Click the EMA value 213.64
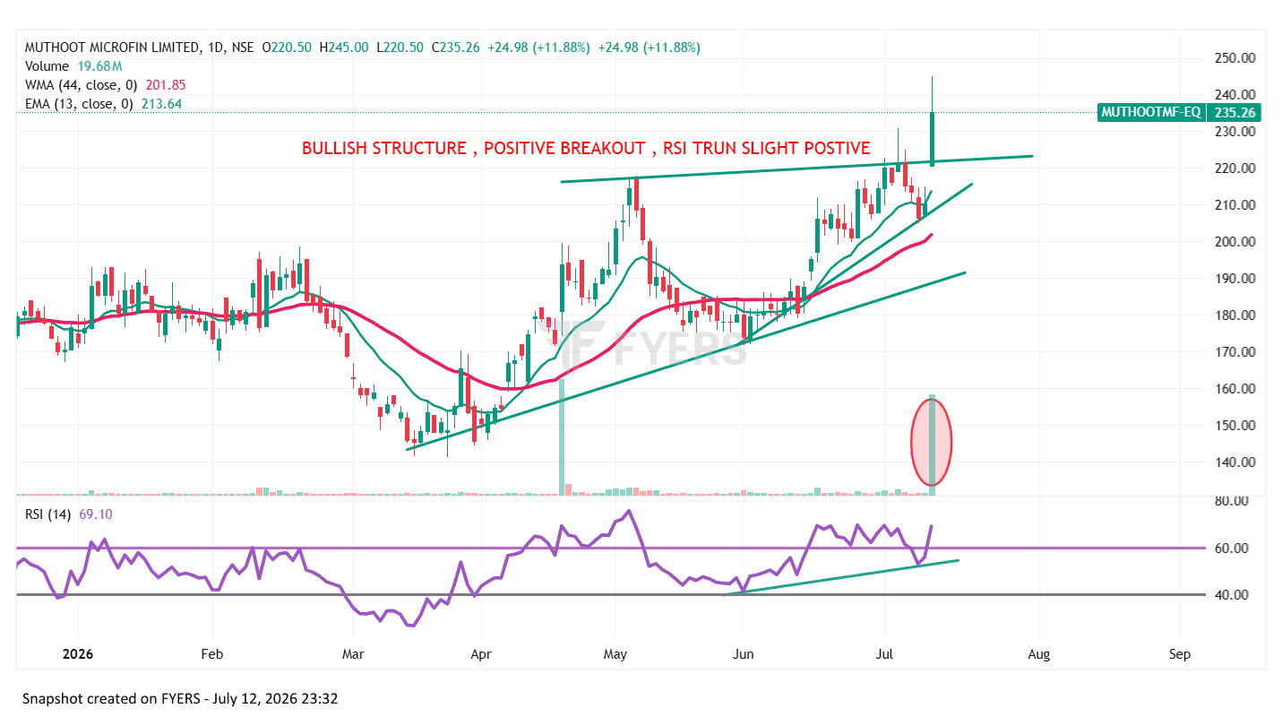This screenshot has width=1282, height=717. pyautogui.click(x=162, y=104)
